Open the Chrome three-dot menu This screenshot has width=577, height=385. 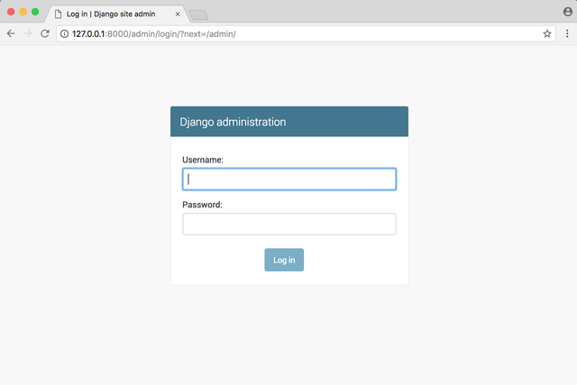567,34
